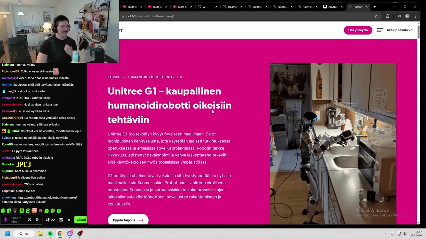Click the Chrome taskbar icon

point(60,234)
